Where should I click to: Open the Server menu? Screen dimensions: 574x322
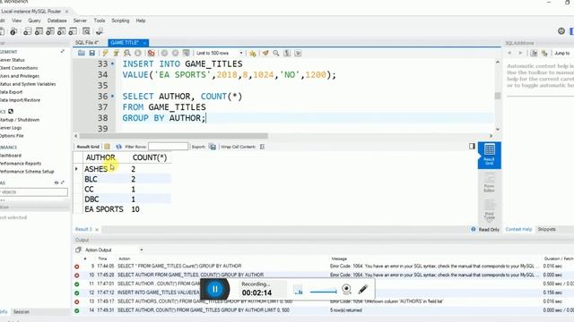pos(80,21)
